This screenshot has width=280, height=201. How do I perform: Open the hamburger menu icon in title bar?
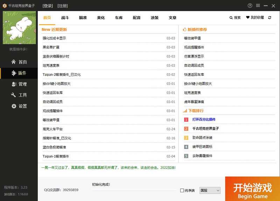(258, 6)
